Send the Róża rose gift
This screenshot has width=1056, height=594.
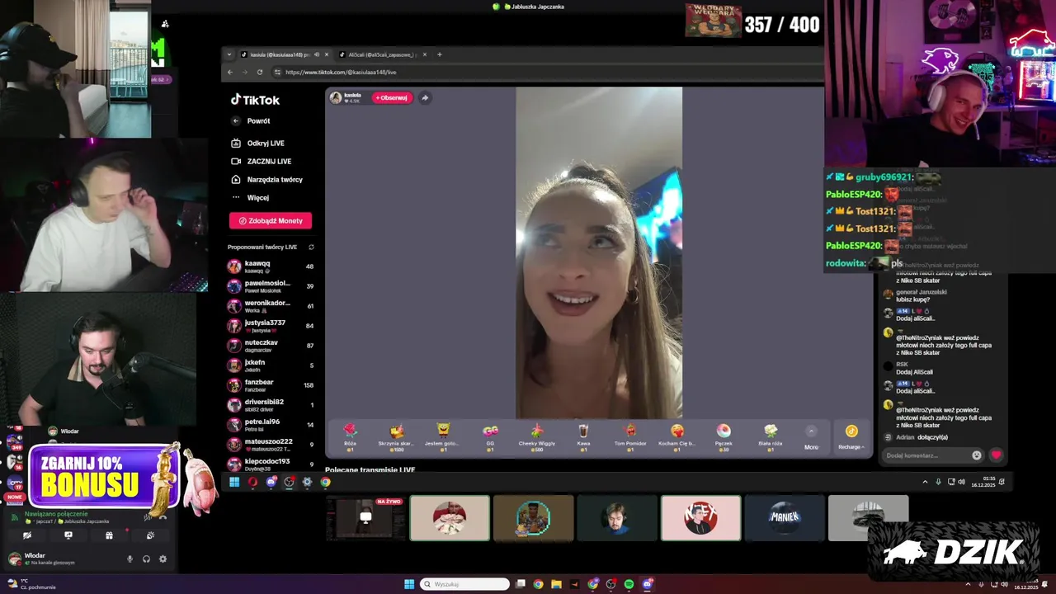pyautogui.click(x=350, y=436)
